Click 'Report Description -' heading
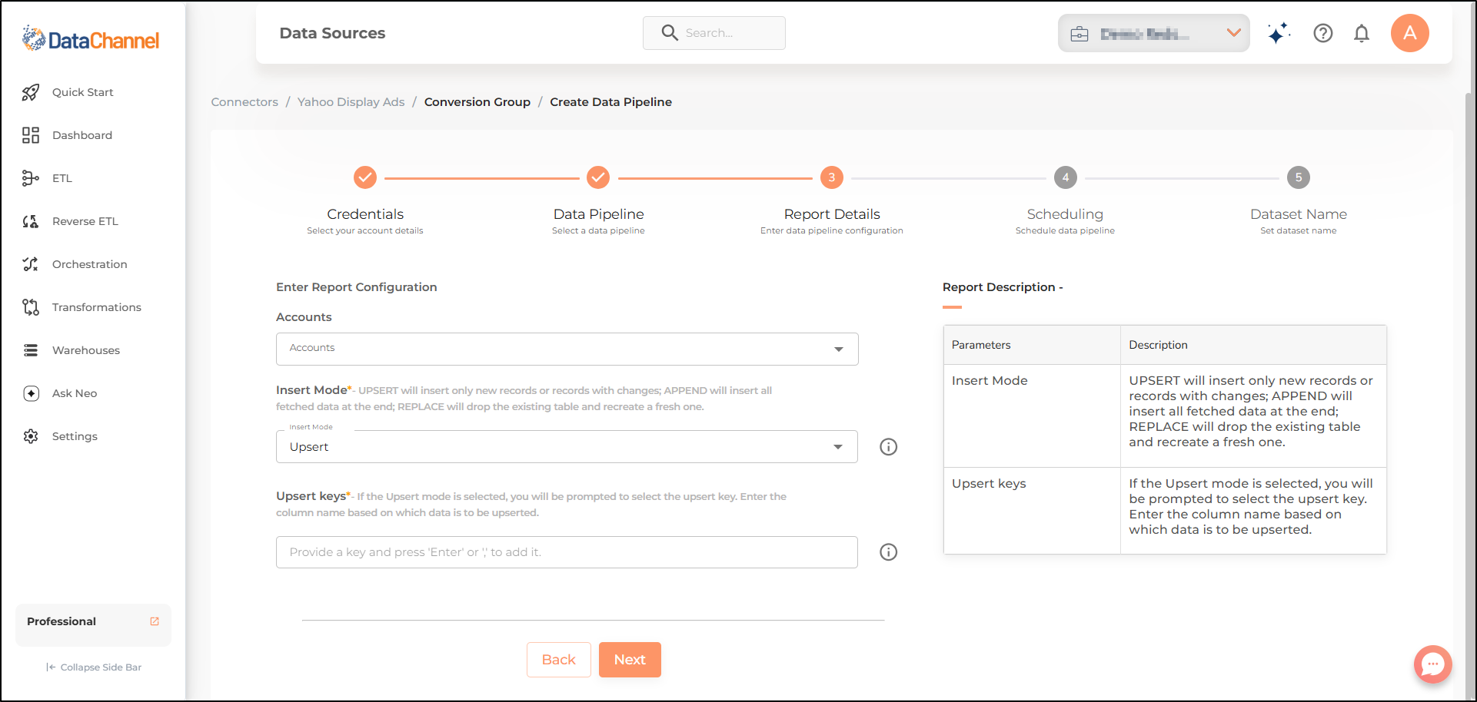Image resolution: width=1477 pixels, height=702 pixels. pos(1003,287)
